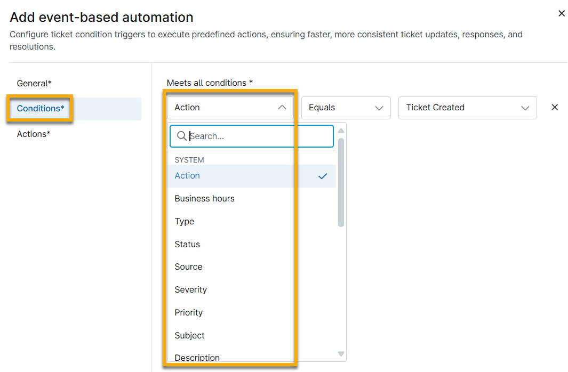Select Priority from the dropdown list

click(x=187, y=312)
